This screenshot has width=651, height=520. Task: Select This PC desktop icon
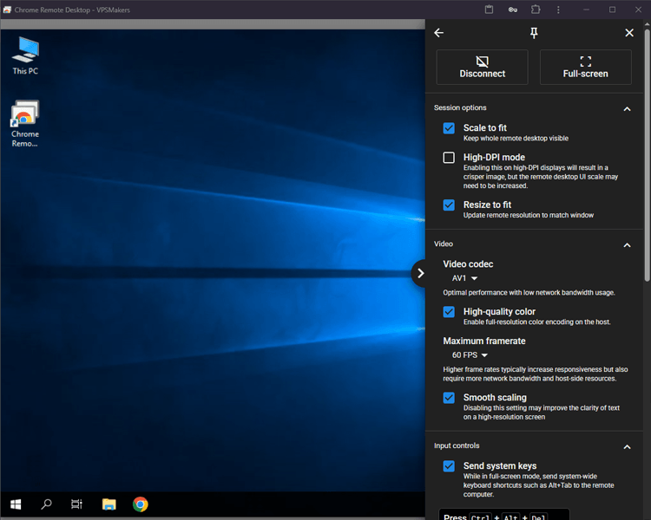(25, 55)
